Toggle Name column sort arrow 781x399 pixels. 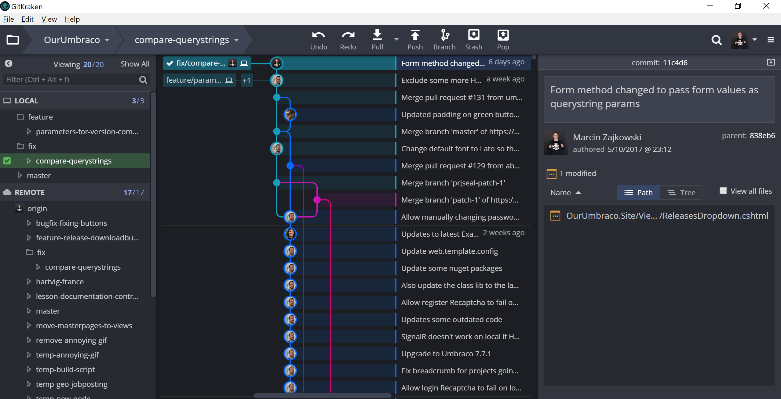[x=578, y=193]
